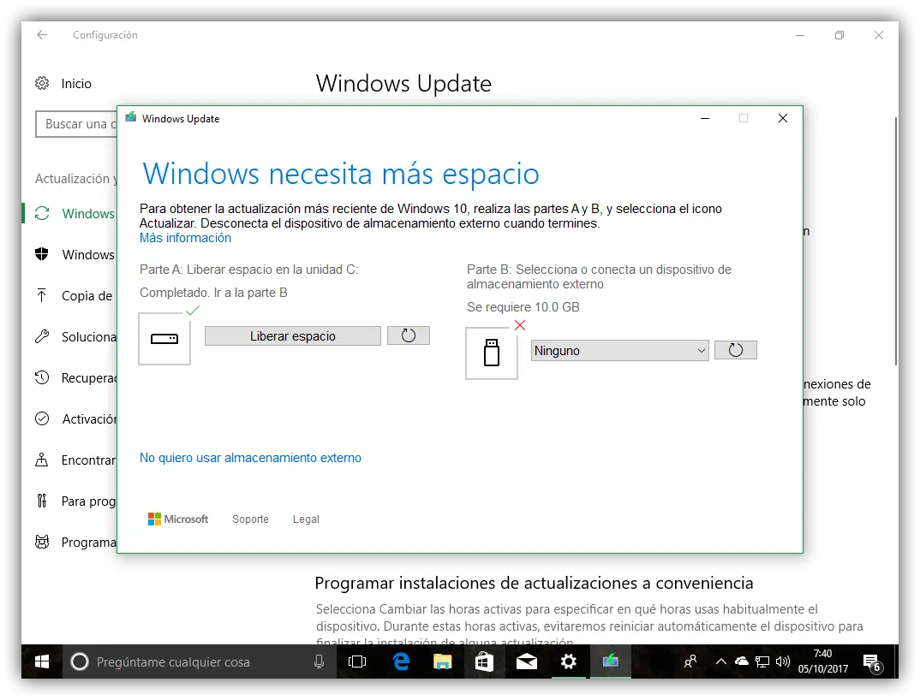This screenshot has height=700, width=920.
Task: Click the Liberar espacio button
Action: [x=292, y=336]
